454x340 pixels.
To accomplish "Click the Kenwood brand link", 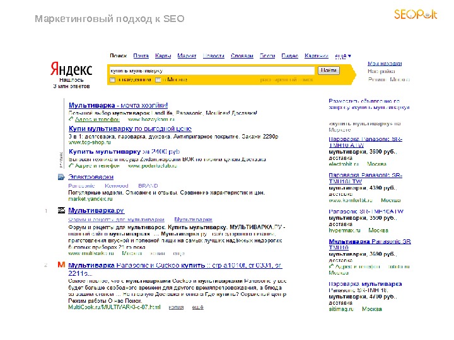I will tap(117, 186).
